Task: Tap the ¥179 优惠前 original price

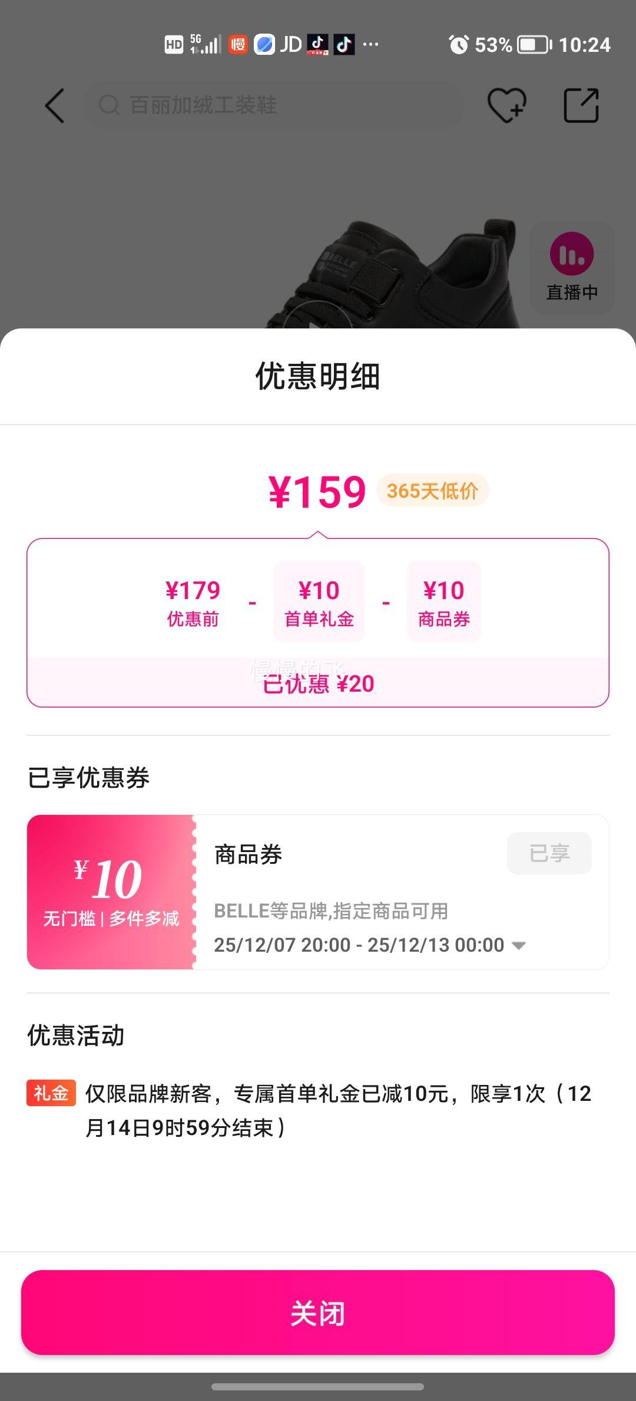Action: (x=193, y=601)
